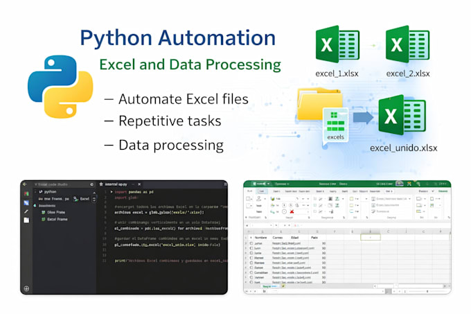Select the pencil icon in editor activity bar
471x314 pixels.
tap(26, 211)
